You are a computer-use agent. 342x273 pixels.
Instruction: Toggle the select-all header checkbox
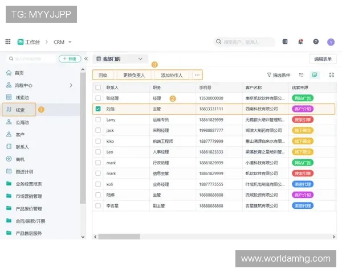point(98,88)
